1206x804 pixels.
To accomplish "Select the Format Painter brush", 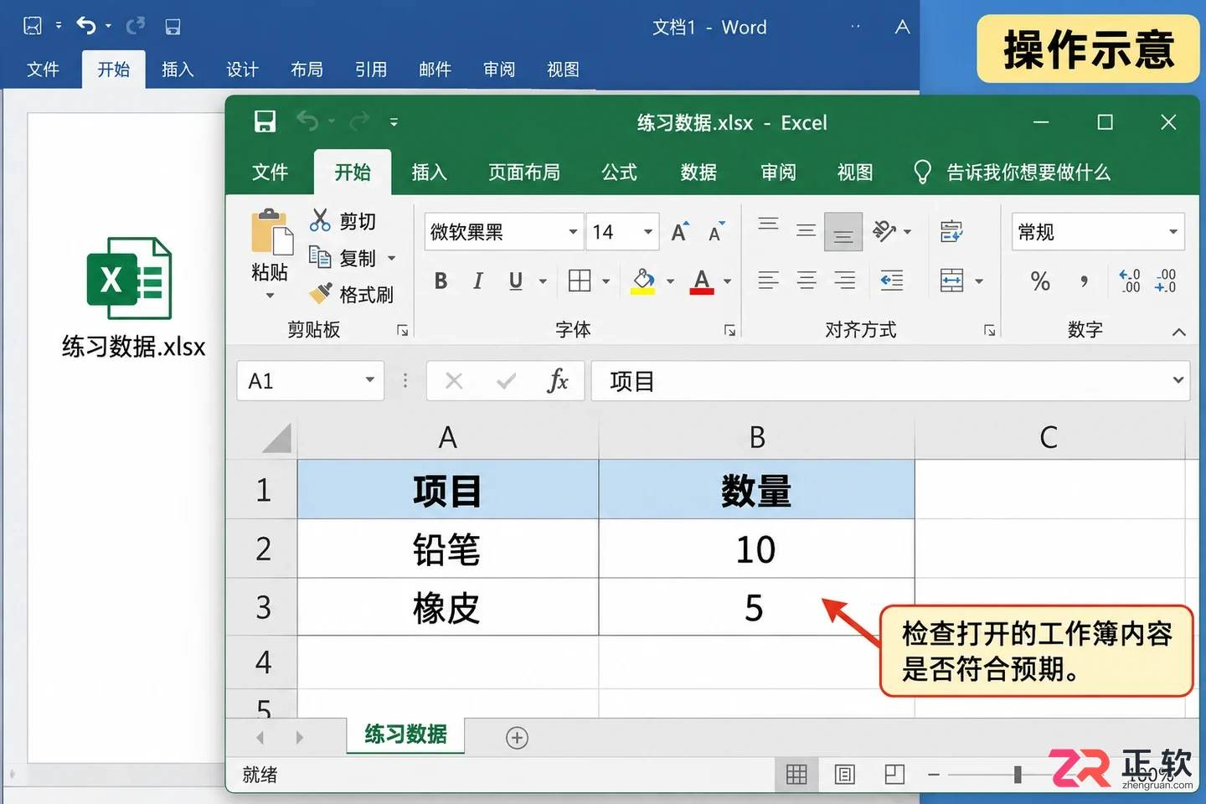I will (320, 294).
